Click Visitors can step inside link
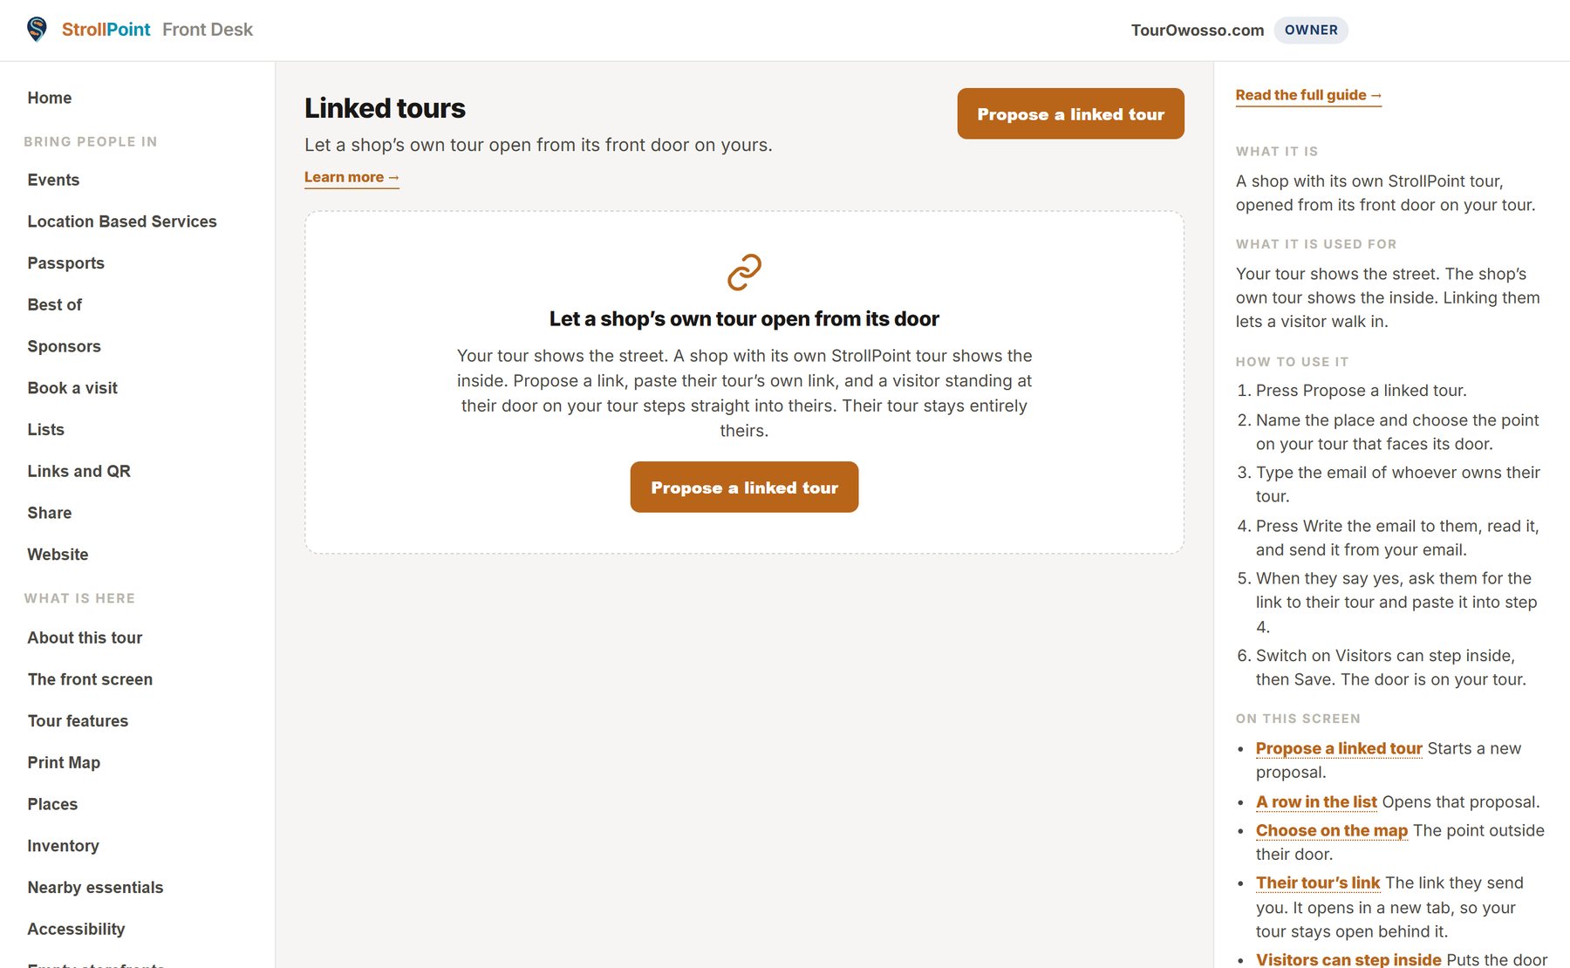This screenshot has width=1570, height=968. click(1348, 959)
